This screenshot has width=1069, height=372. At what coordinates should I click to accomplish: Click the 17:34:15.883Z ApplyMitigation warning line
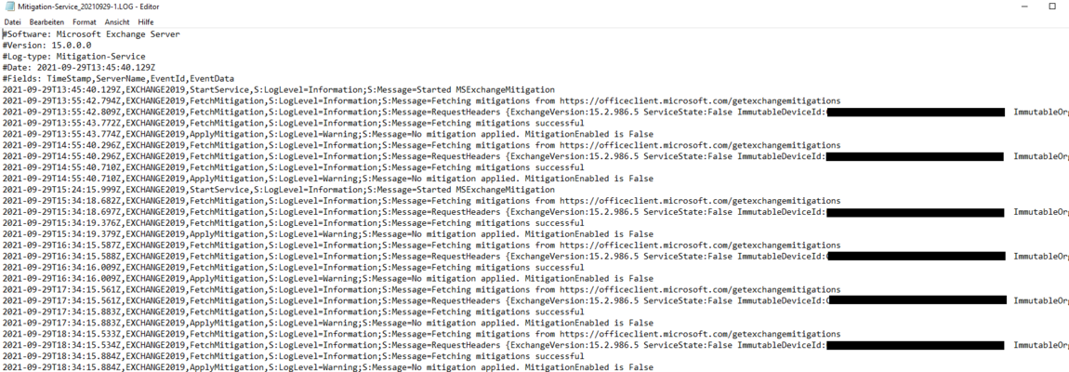pos(328,323)
